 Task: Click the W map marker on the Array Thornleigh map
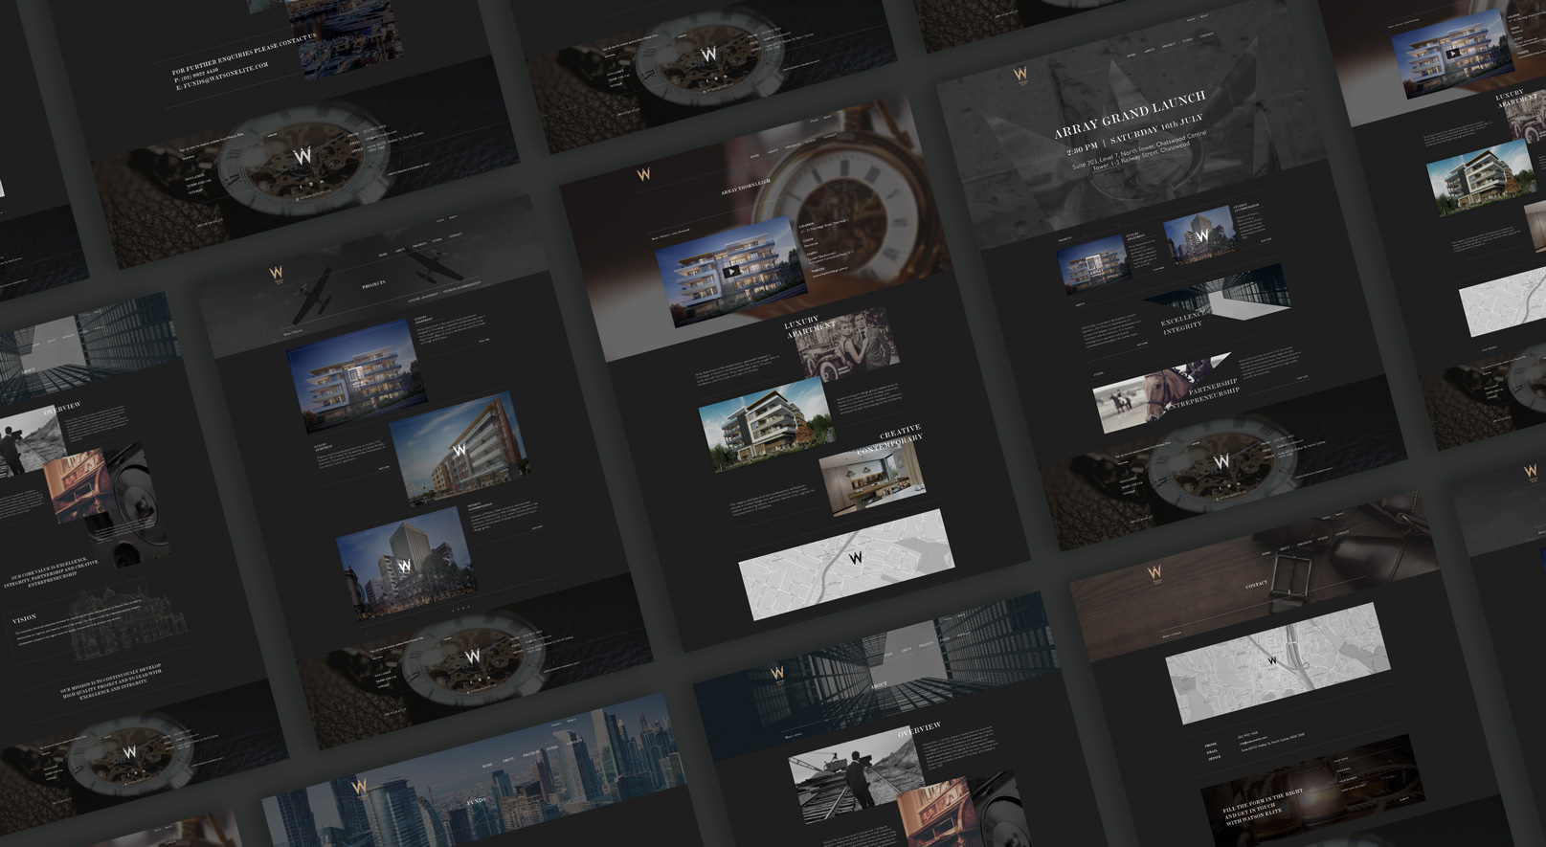click(856, 558)
